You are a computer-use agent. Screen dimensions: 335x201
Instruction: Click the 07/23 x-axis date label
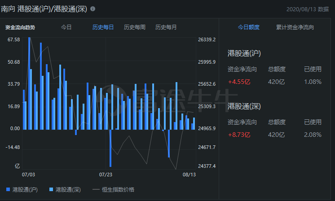pos(106,175)
